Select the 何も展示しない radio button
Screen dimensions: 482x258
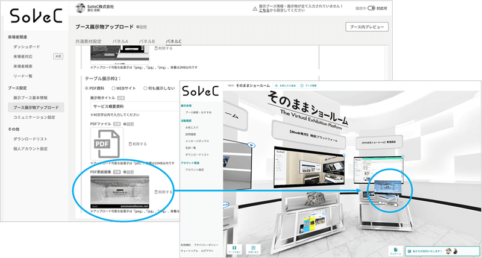tap(145, 88)
